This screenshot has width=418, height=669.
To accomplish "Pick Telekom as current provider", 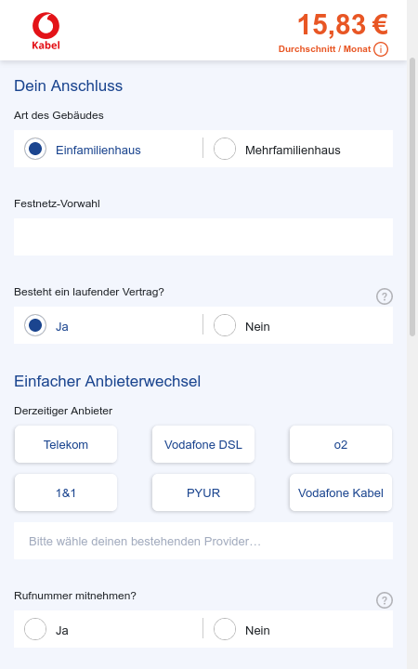I will [66, 444].
